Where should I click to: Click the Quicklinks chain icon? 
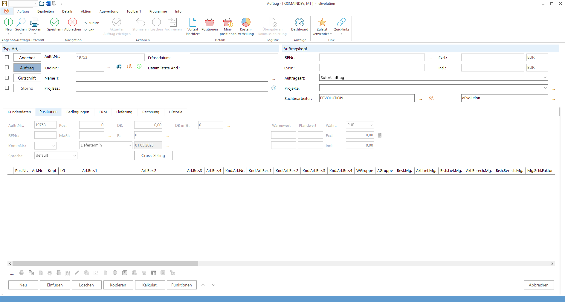tap(341, 22)
